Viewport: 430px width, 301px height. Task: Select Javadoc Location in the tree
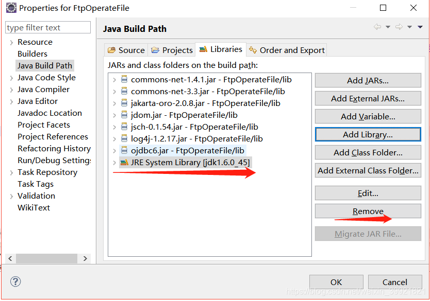[x=49, y=113]
